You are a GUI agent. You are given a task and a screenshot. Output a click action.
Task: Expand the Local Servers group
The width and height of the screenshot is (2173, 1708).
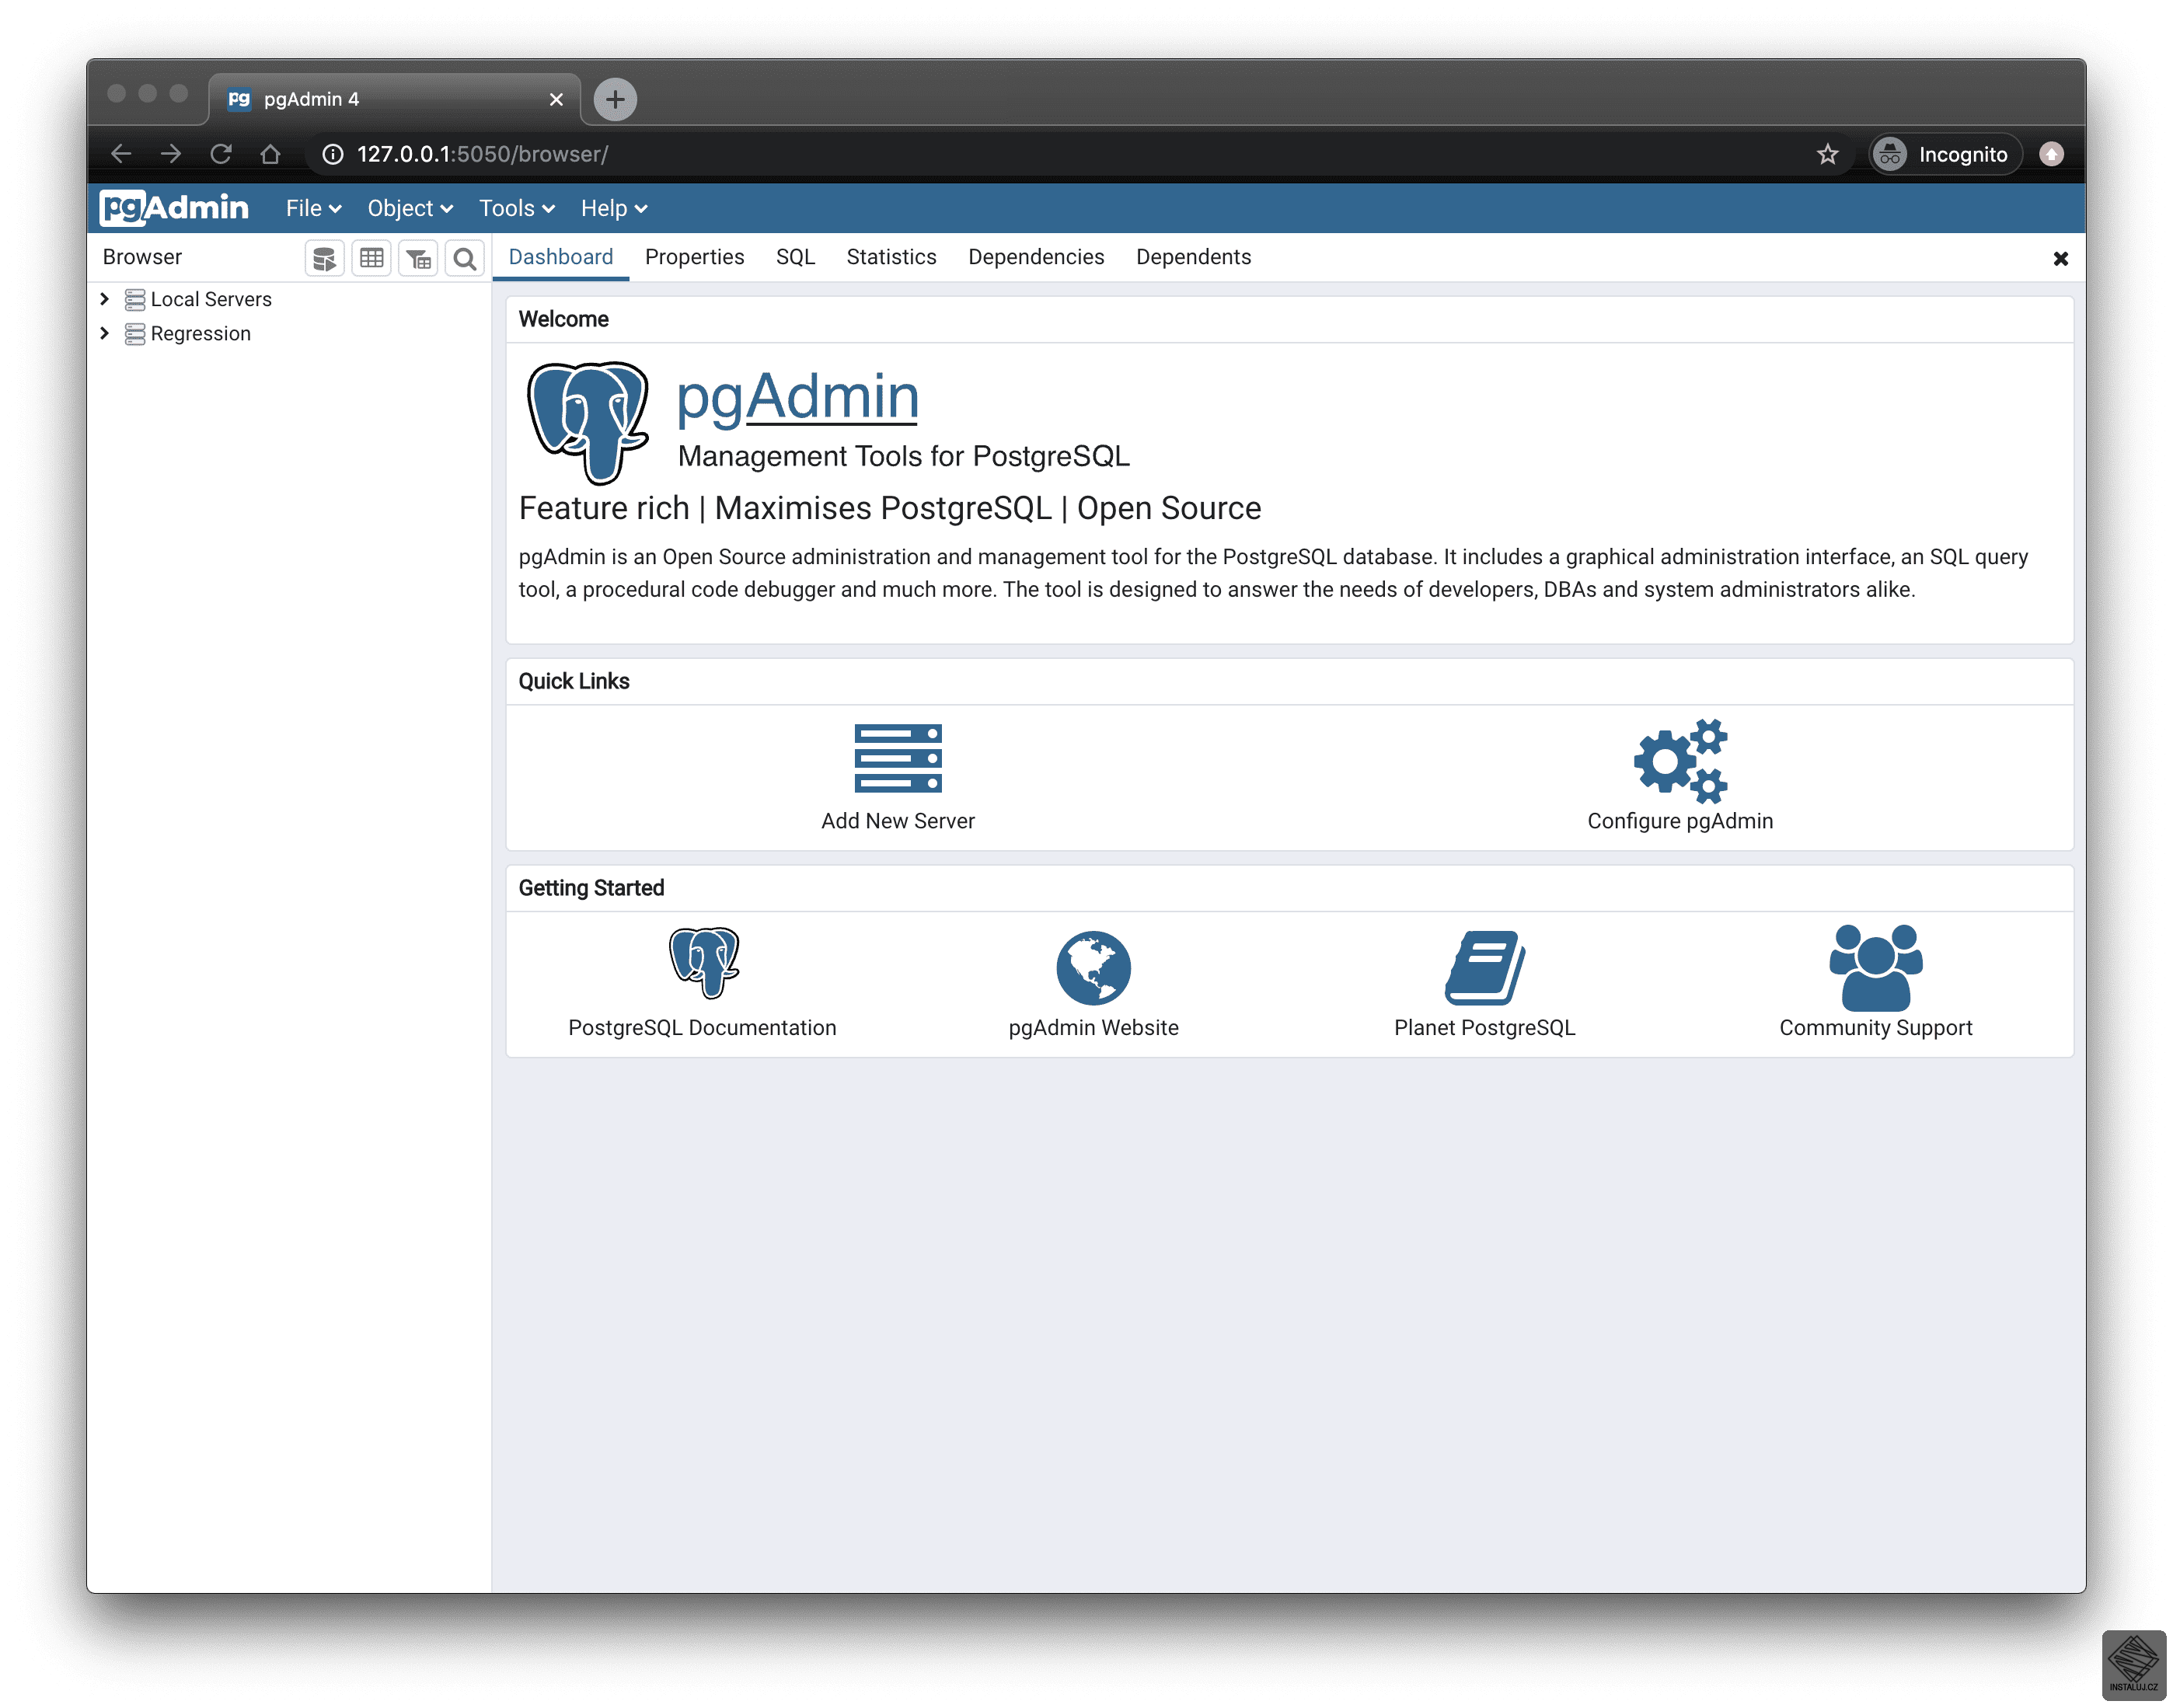(104, 299)
